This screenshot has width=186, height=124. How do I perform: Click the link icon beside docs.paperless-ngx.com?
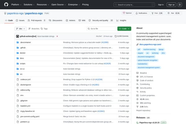pos(137,45)
